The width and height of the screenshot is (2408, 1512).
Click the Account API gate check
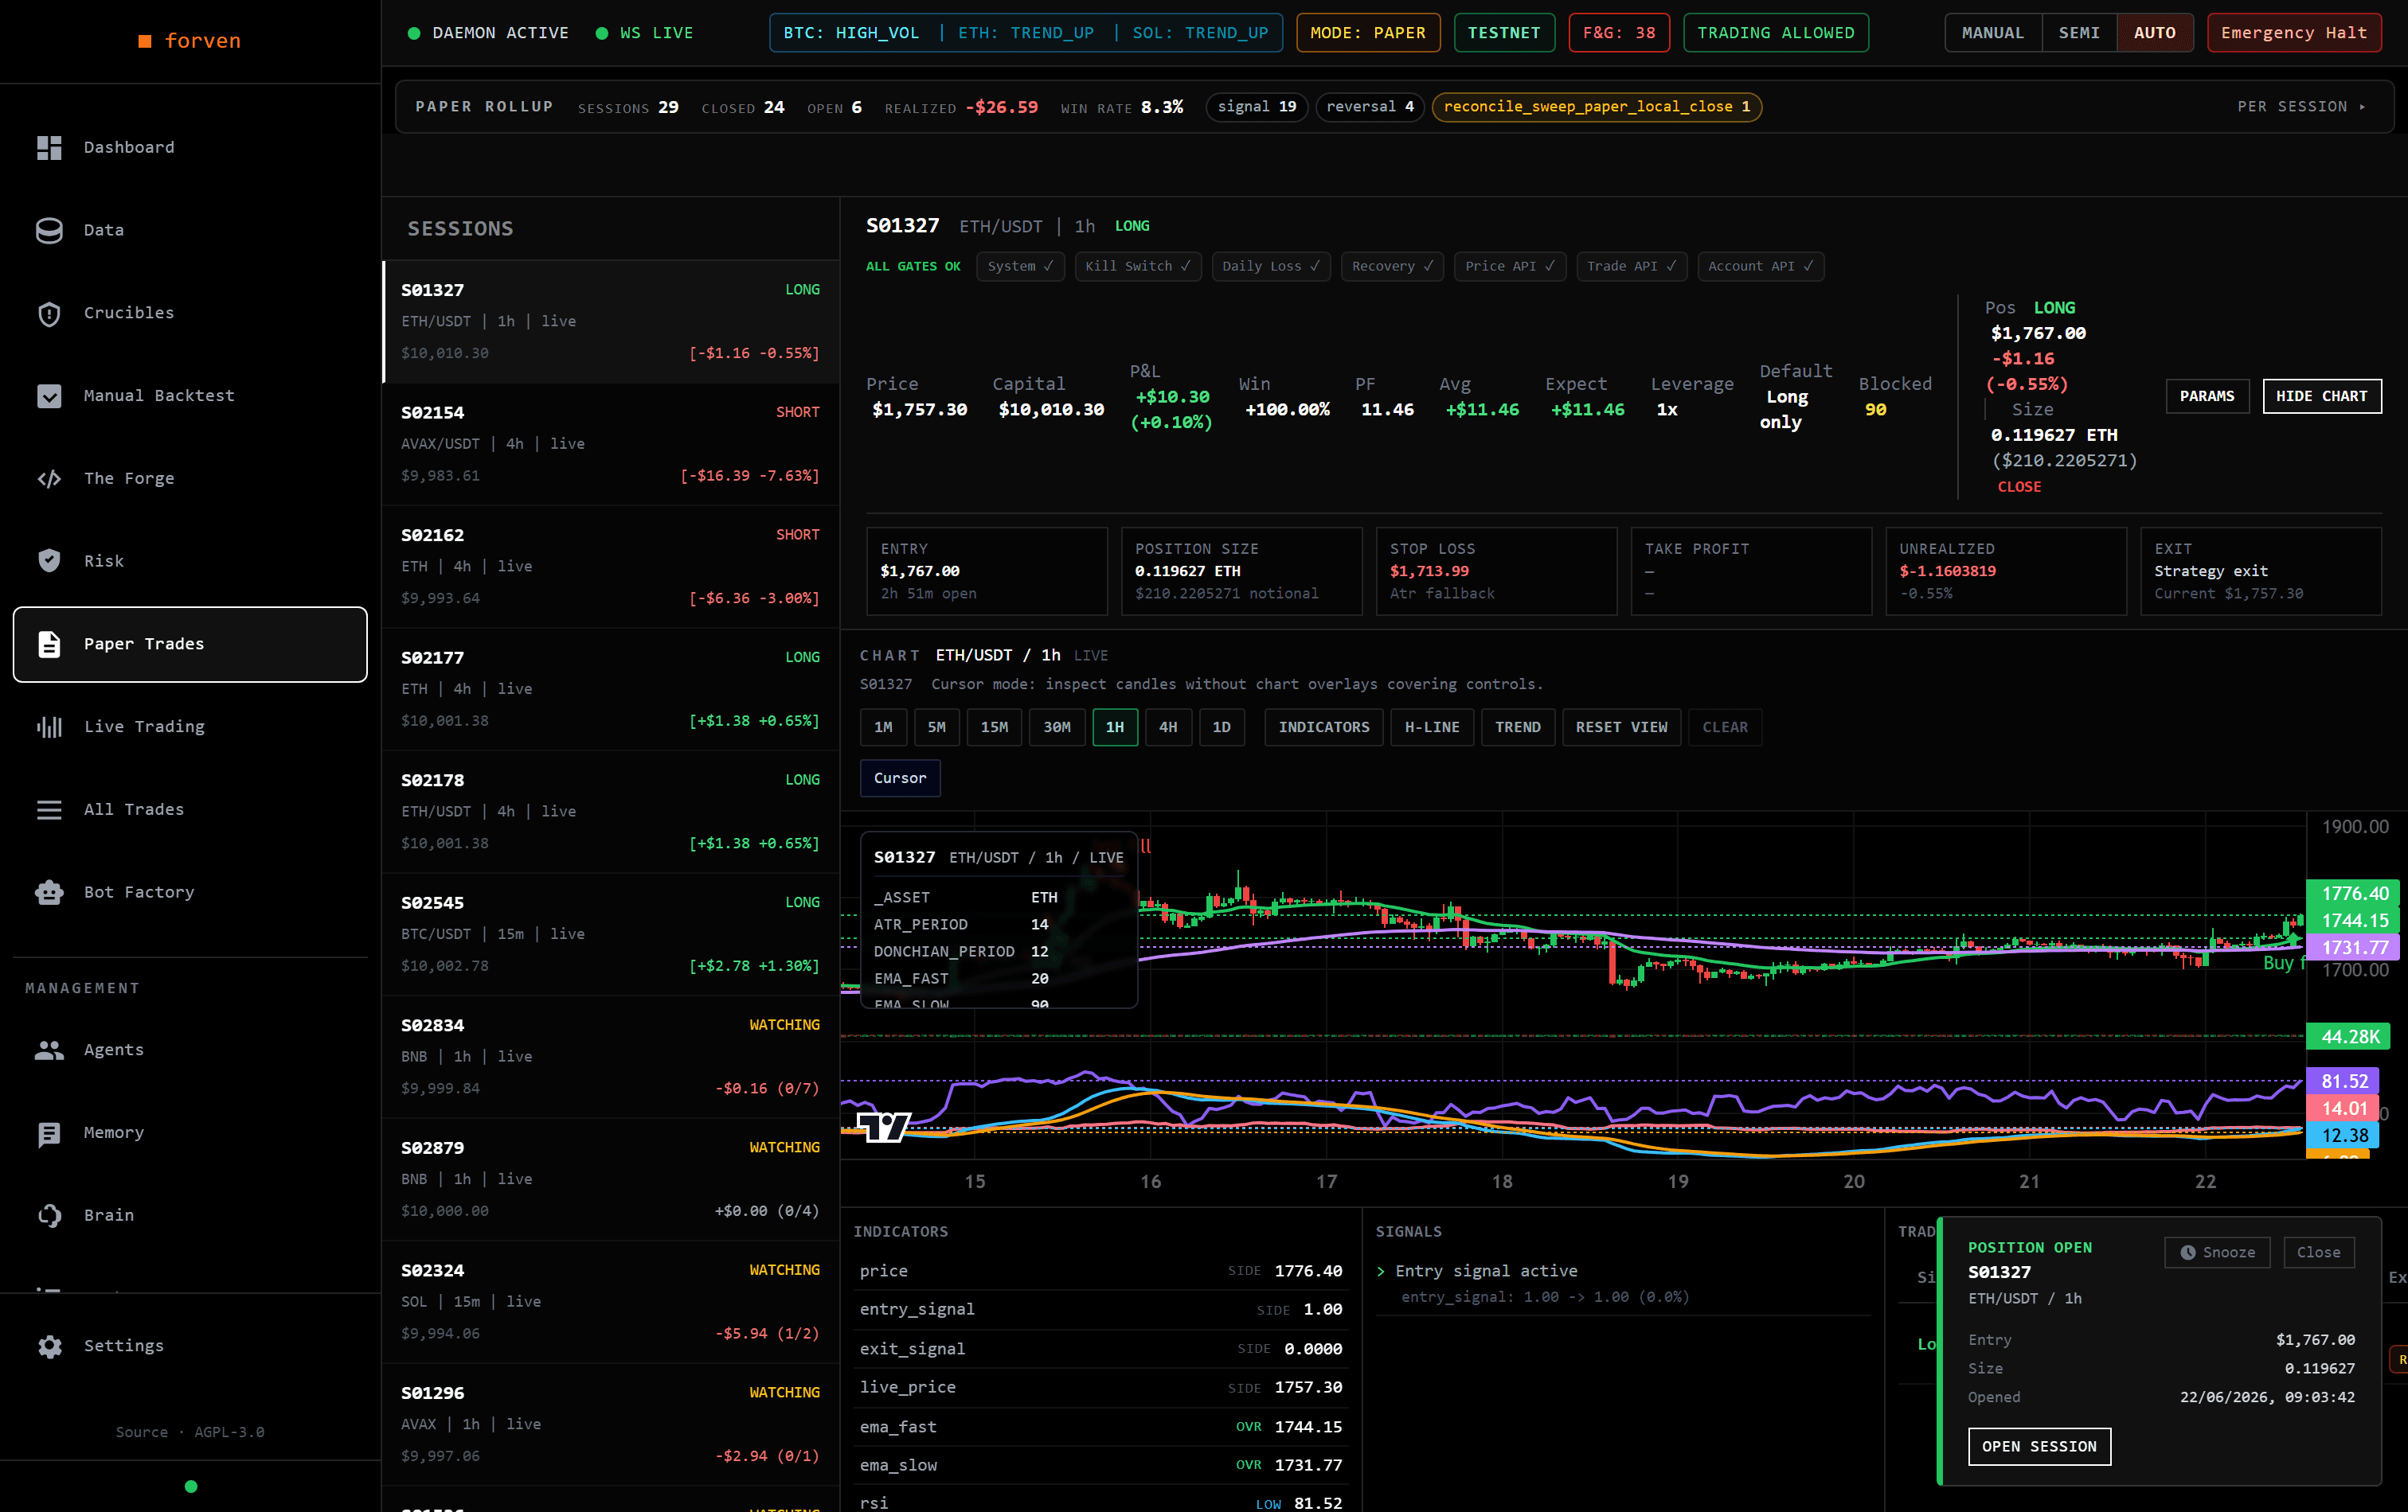point(1760,266)
